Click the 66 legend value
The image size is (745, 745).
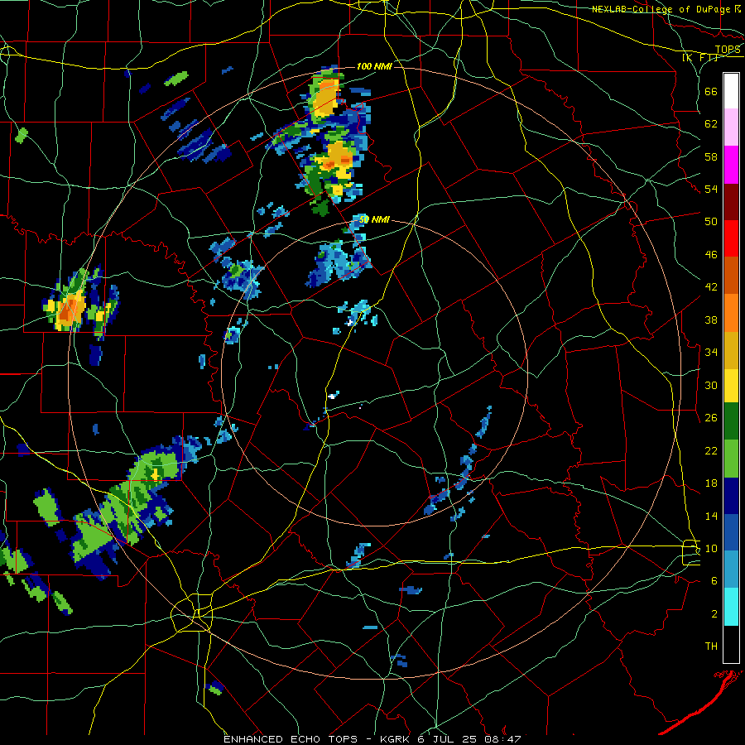coord(711,91)
